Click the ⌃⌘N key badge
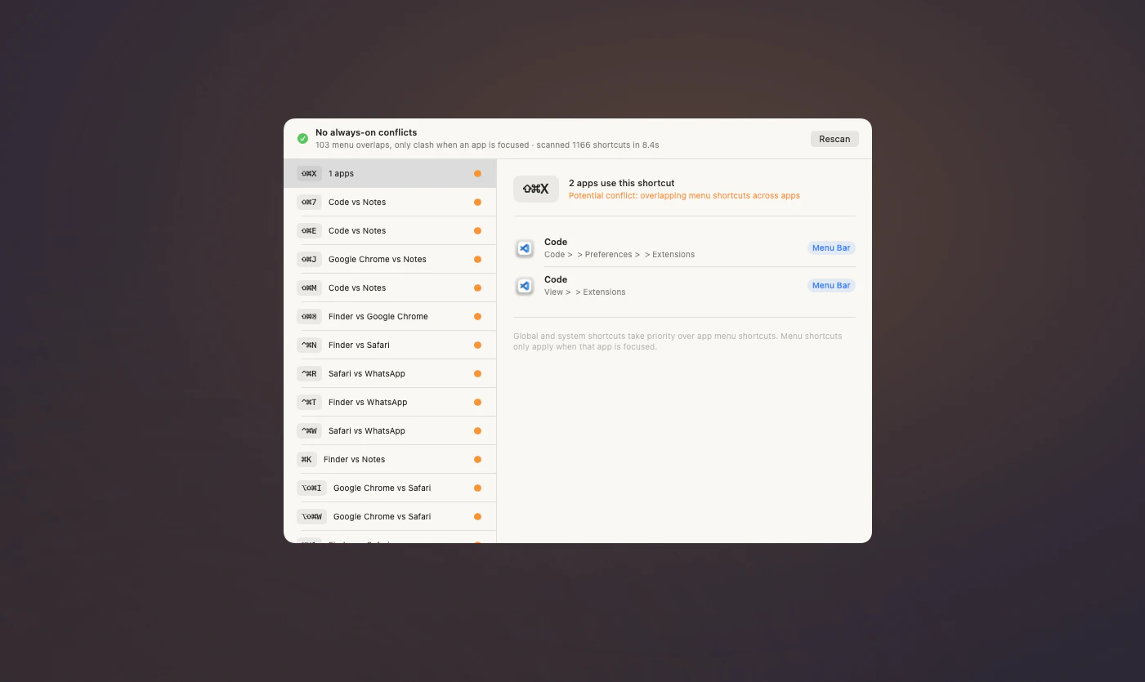Image resolution: width=1145 pixels, height=682 pixels. pyautogui.click(x=309, y=345)
